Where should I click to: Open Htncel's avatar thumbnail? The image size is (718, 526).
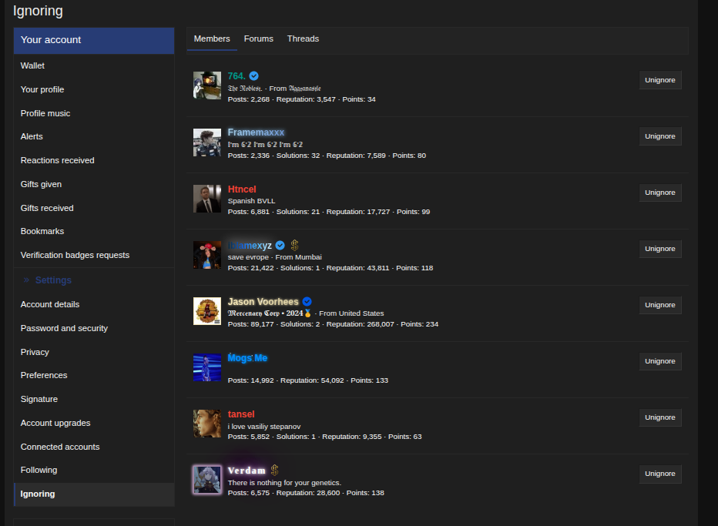point(206,199)
